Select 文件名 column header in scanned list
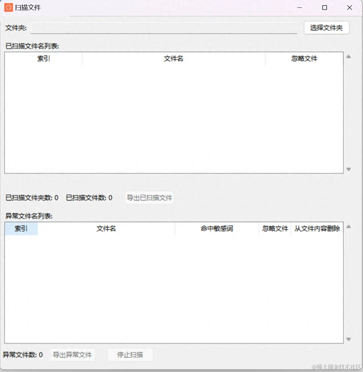363x372 pixels. coord(174,59)
